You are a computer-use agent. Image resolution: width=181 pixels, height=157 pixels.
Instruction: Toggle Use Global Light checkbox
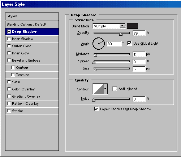click(x=129, y=44)
